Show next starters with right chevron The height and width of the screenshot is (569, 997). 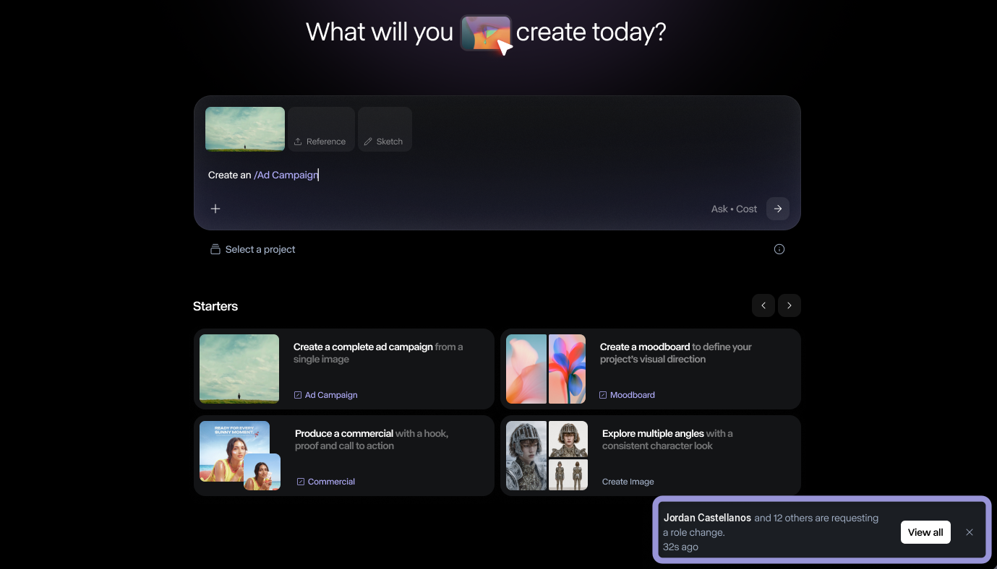tap(790, 305)
